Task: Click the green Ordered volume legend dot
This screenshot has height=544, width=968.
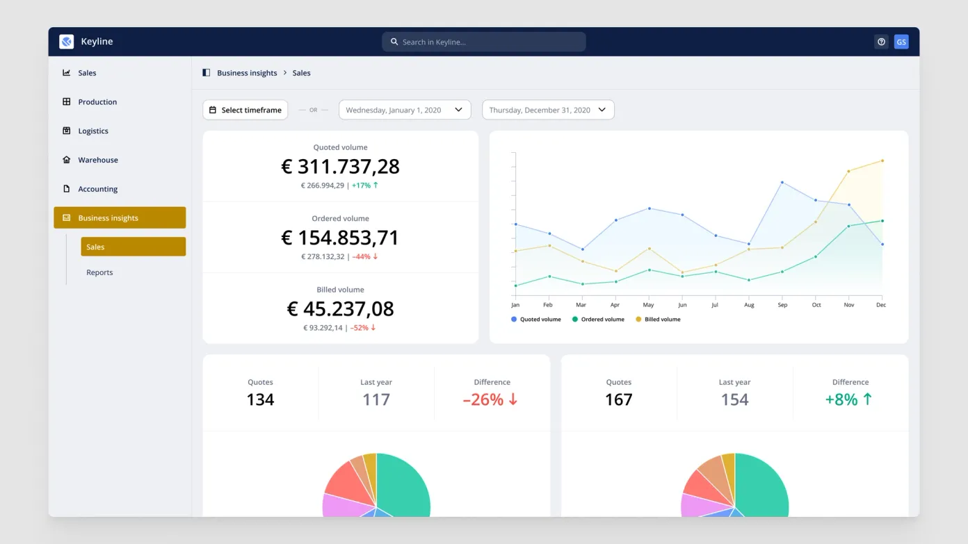Action: pos(575,320)
